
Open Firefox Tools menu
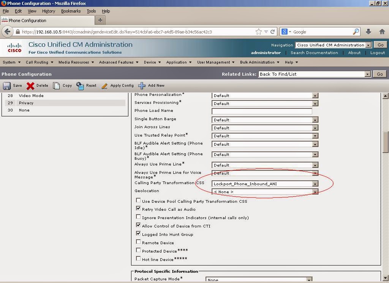(x=91, y=11)
